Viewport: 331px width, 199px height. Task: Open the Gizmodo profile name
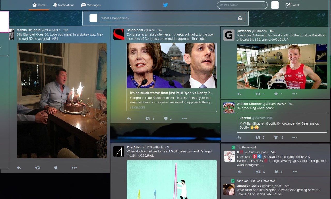(244, 31)
